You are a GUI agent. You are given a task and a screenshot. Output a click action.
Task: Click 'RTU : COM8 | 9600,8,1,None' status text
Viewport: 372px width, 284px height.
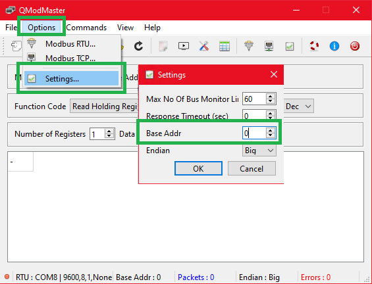coord(64,277)
